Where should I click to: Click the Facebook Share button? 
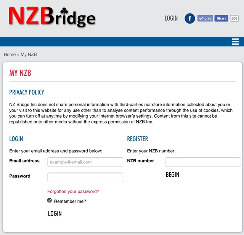(x=221, y=18)
